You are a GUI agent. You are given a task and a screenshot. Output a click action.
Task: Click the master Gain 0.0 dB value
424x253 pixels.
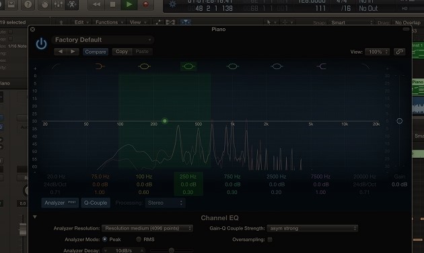pos(399,185)
